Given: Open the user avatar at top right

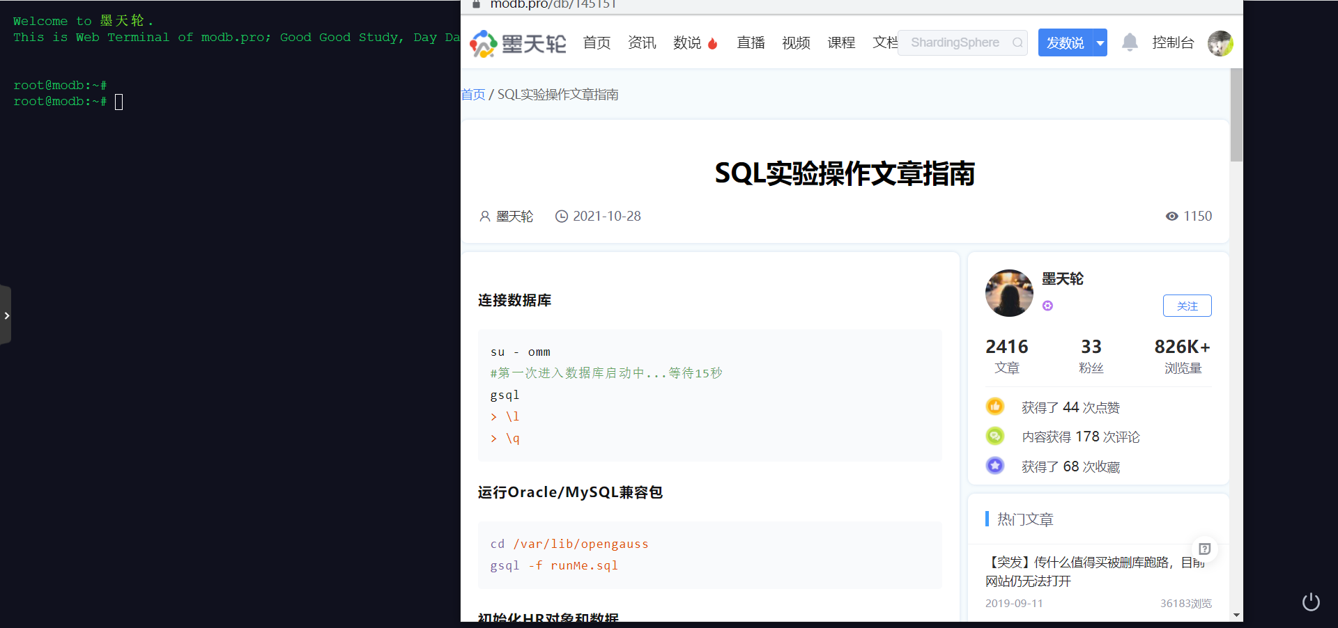Looking at the screenshot, I should click(1220, 42).
